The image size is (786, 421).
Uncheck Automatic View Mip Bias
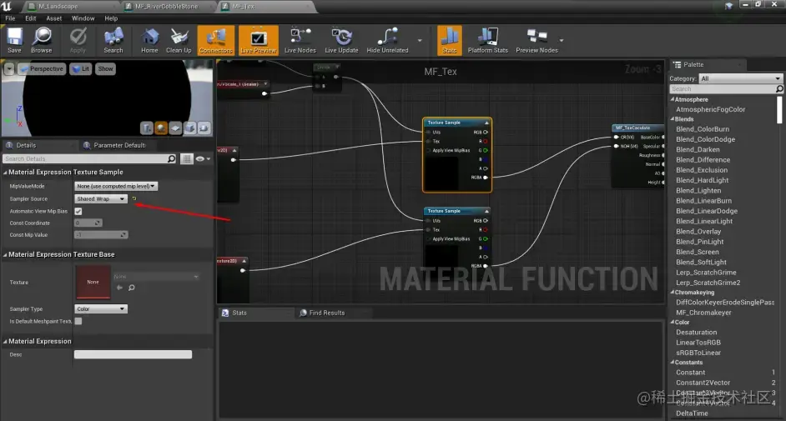point(78,211)
